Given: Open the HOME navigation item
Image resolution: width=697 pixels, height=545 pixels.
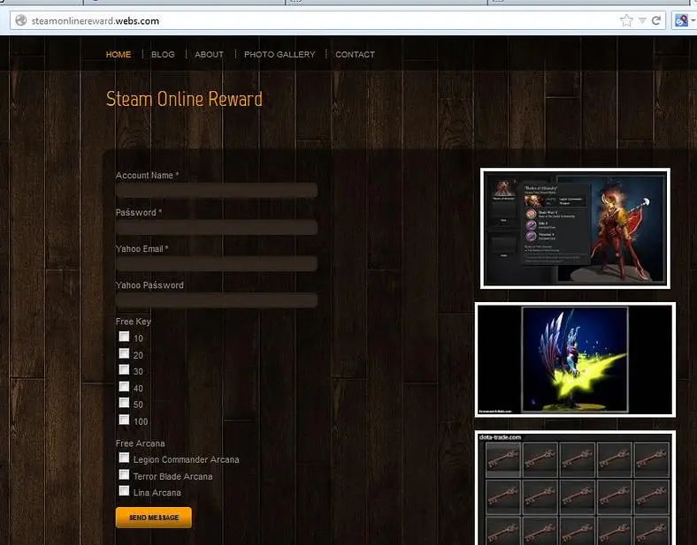Looking at the screenshot, I should (x=119, y=55).
